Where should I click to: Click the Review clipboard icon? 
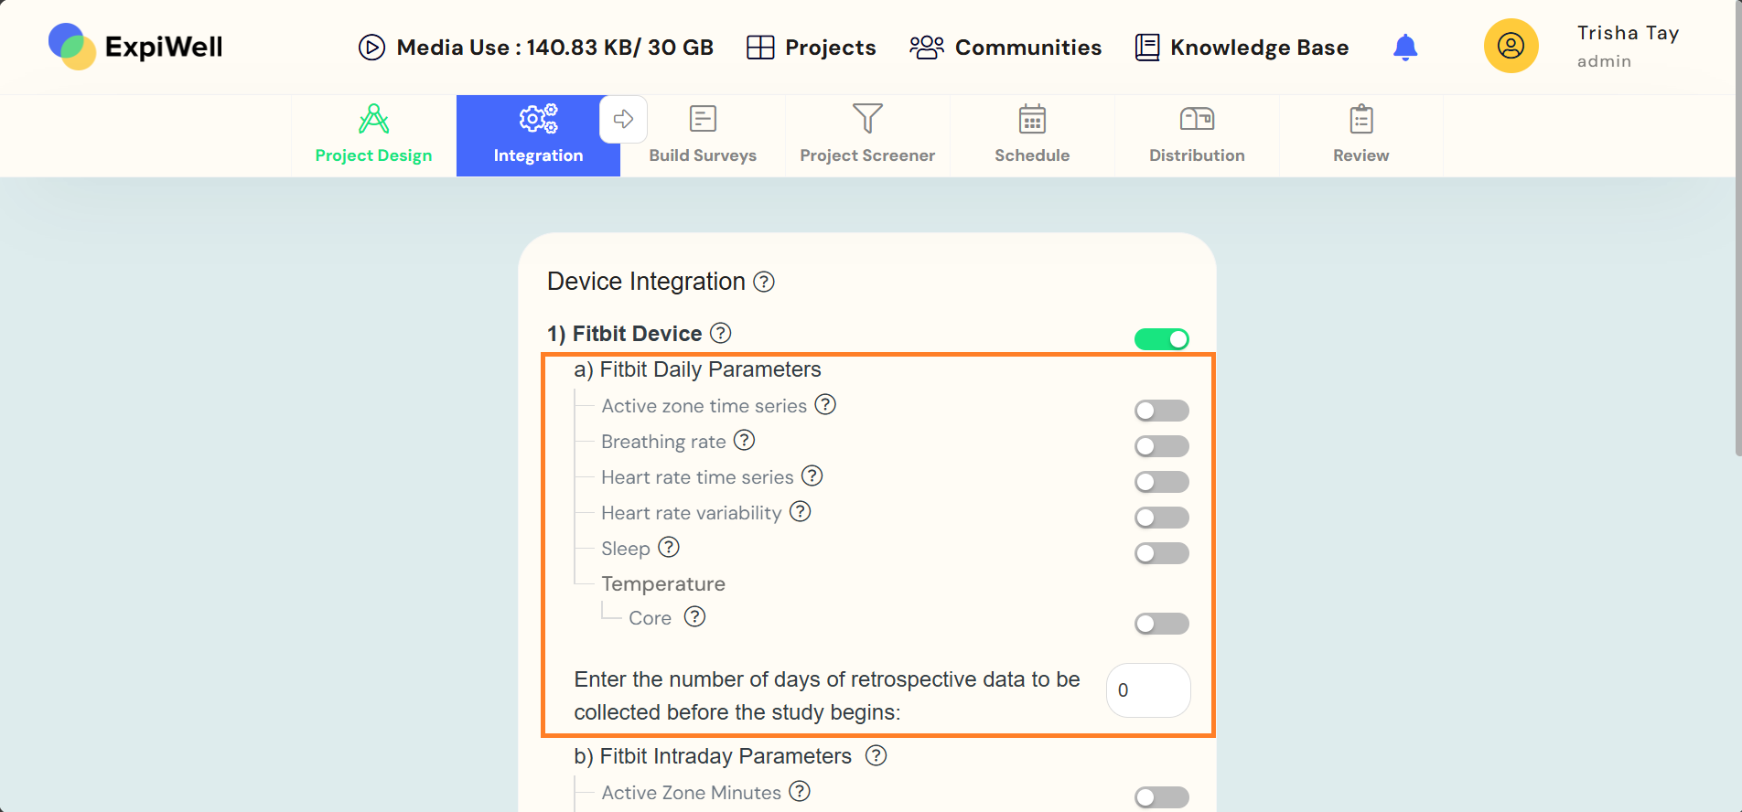(1361, 119)
